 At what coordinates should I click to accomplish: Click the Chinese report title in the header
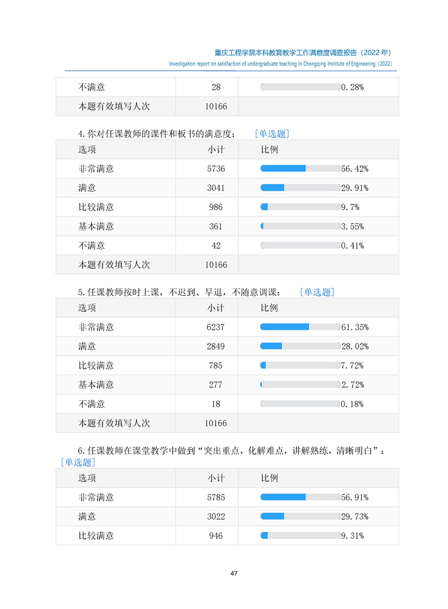pos(303,51)
